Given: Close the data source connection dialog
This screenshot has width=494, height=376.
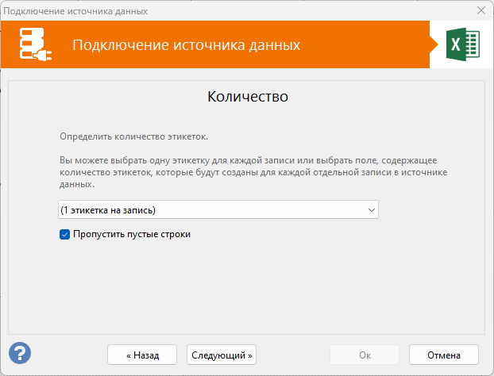Looking at the screenshot, I should click(x=480, y=11).
